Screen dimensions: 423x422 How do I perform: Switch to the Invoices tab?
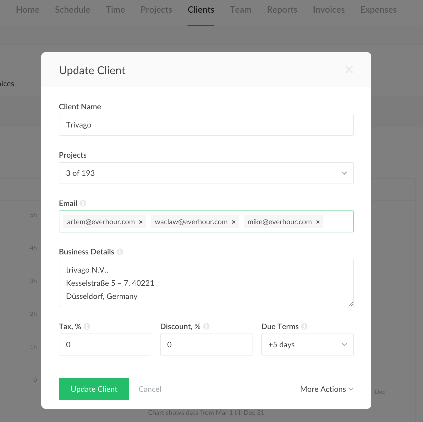[329, 10]
